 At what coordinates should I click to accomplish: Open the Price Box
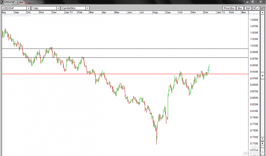[x=229, y=8]
